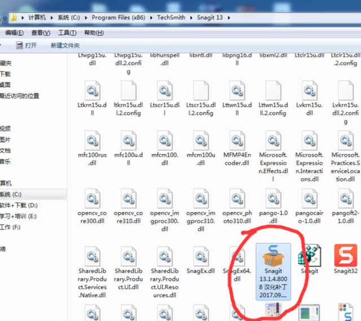Expand dropdown arrow after TechSmith breadcrumb

pos(191,17)
